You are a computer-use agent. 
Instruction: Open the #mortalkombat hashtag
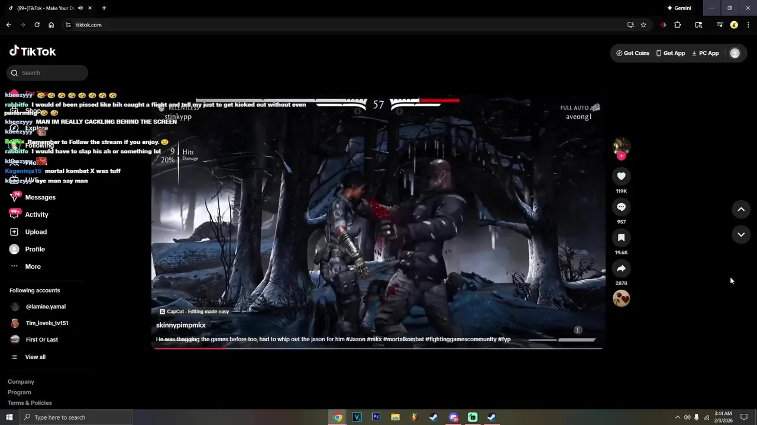click(x=403, y=339)
